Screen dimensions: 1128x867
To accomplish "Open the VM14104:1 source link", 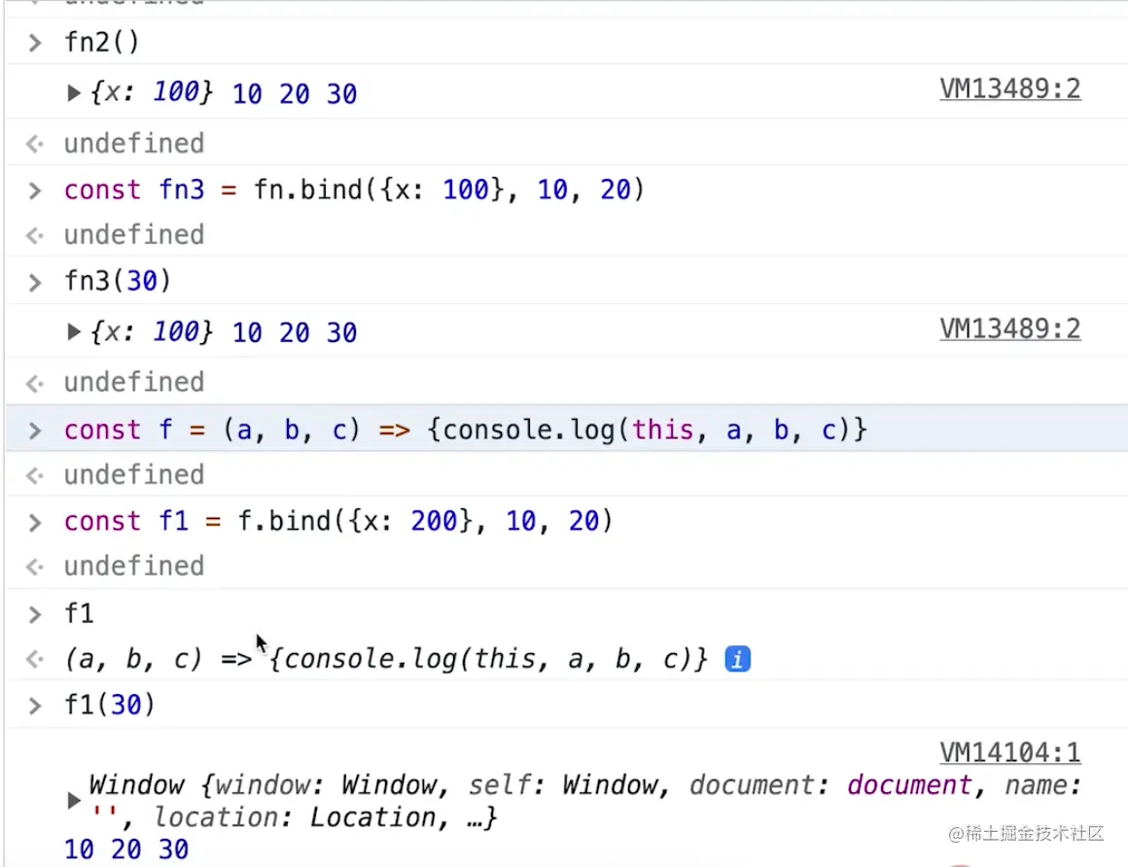I will coord(1009,752).
